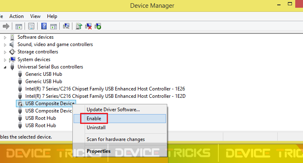Expand the Software devices node
Image resolution: width=303 pixels, height=163 pixels.
(x=5, y=37)
